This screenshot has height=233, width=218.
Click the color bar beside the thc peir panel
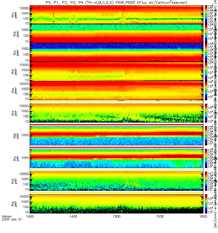206,158
